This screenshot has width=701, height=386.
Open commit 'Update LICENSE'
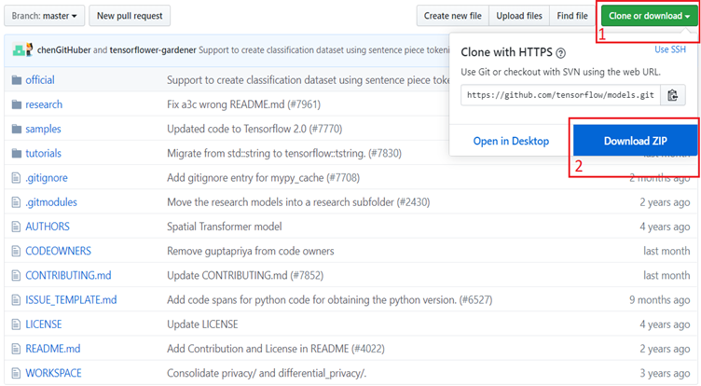202,324
